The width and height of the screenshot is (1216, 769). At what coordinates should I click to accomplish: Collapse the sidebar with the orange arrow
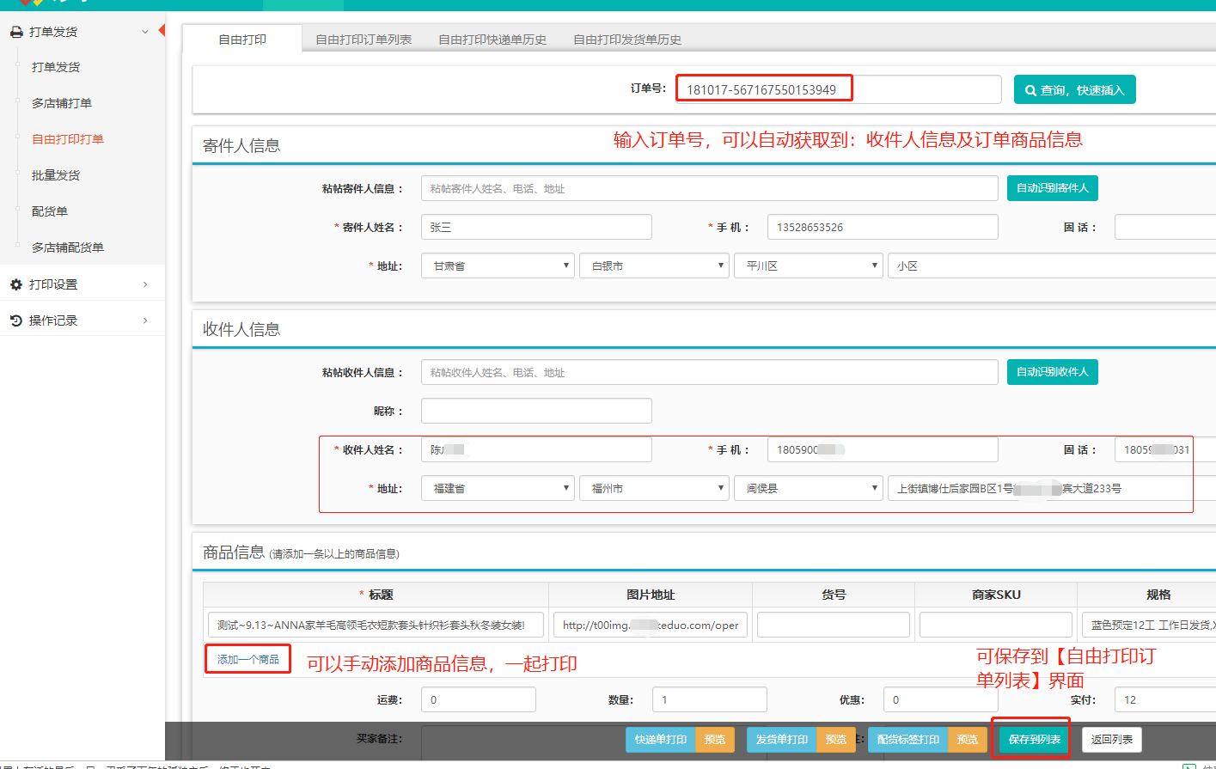162,31
